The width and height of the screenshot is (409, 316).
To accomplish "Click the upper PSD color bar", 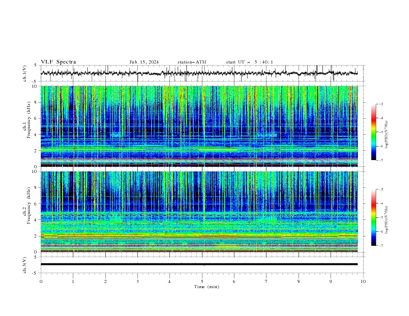I will [x=373, y=132].
